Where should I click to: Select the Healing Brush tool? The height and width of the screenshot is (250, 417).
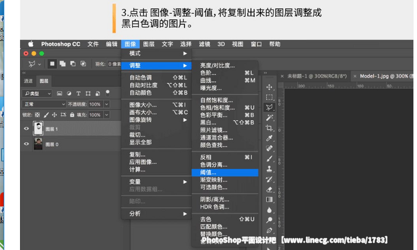point(269,148)
